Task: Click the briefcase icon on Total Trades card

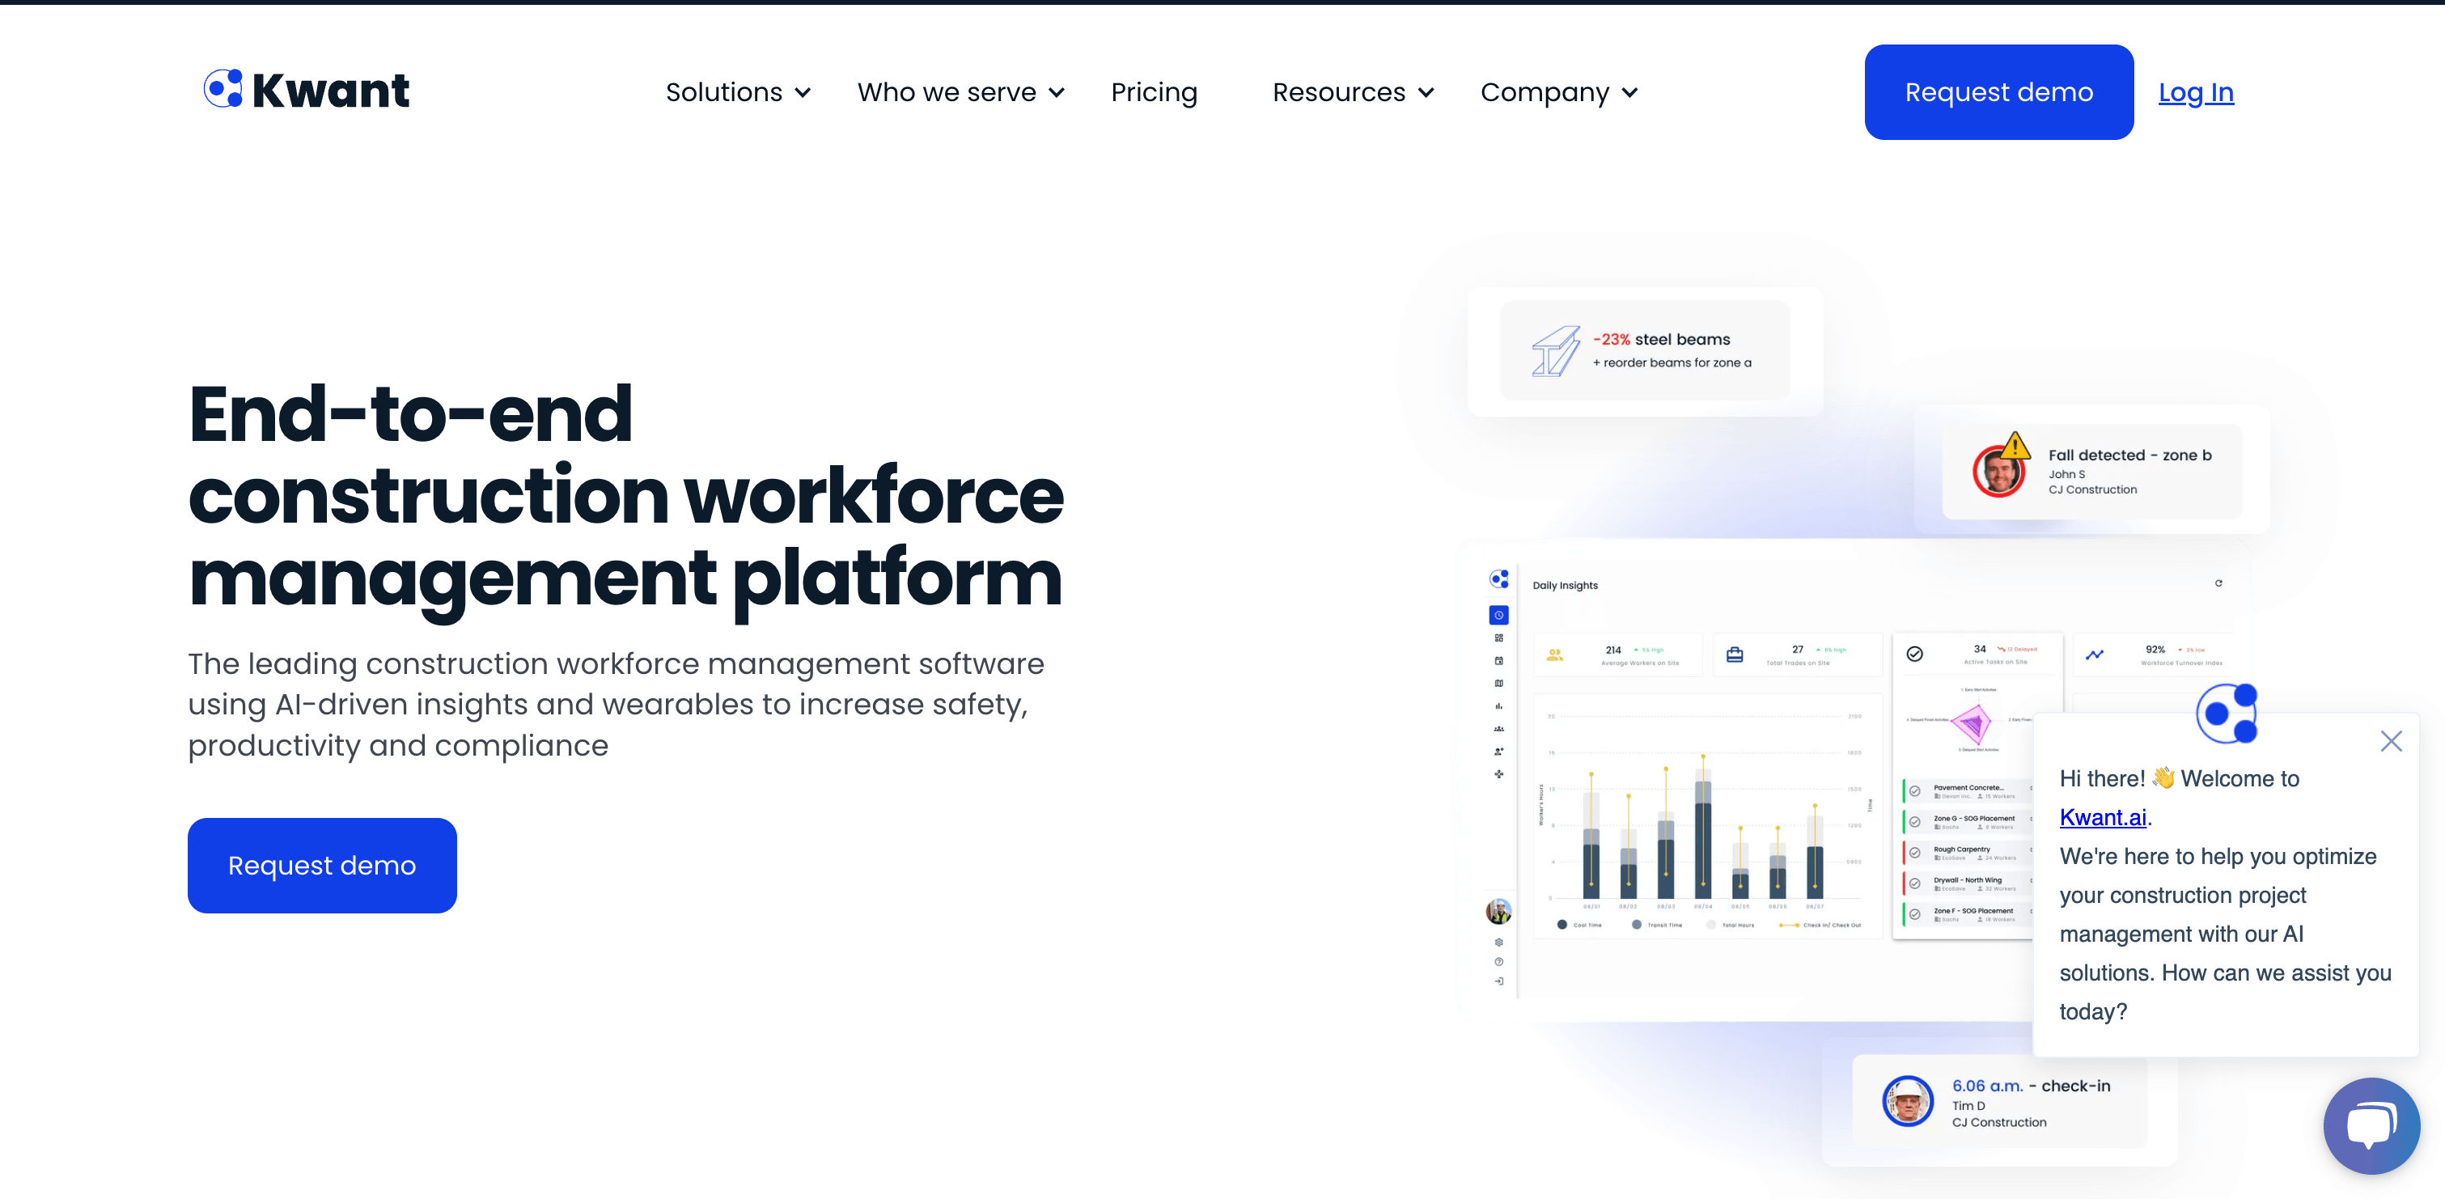Action: pos(1734,655)
